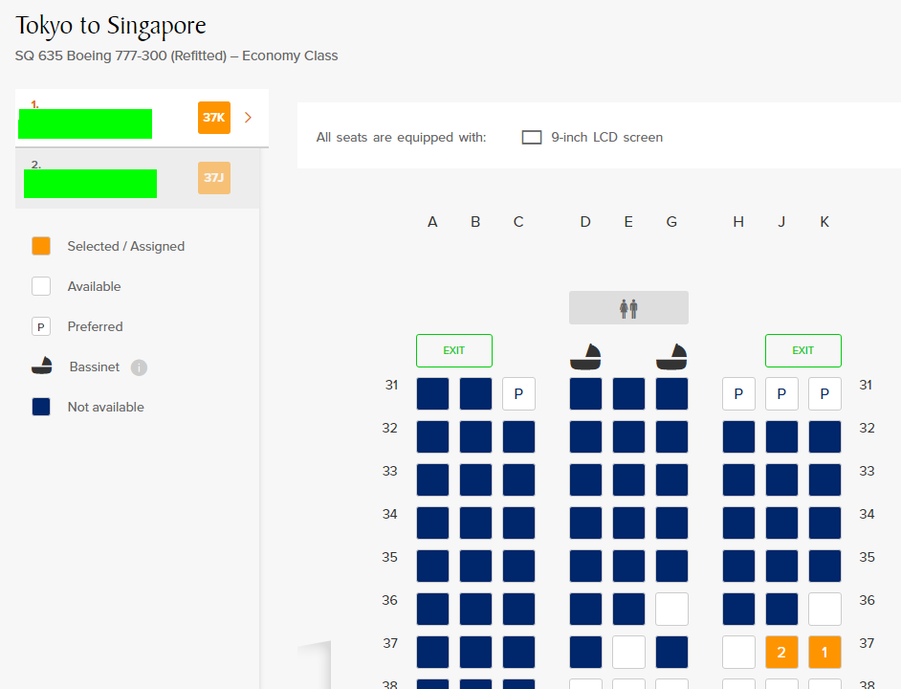Select available seat 36G
Image resolution: width=901 pixels, height=689 pixels.
pos(671,609)
